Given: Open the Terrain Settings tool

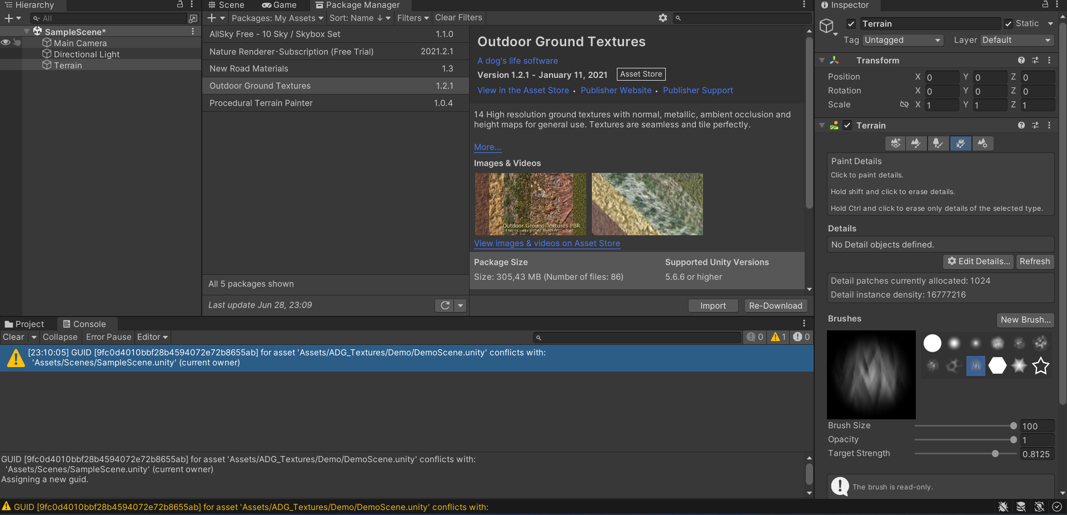Looking at the screenshot, I should [x=983, y=143].
